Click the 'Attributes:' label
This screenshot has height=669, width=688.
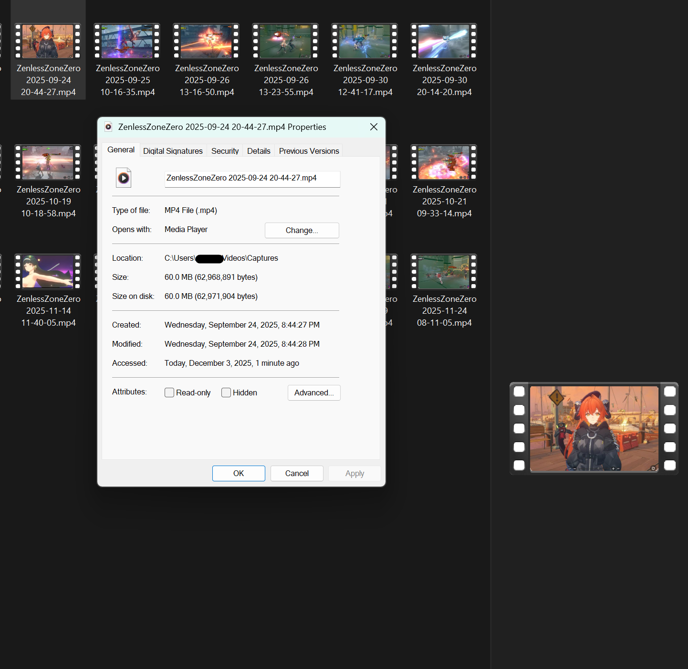click(x=129, y=392)
